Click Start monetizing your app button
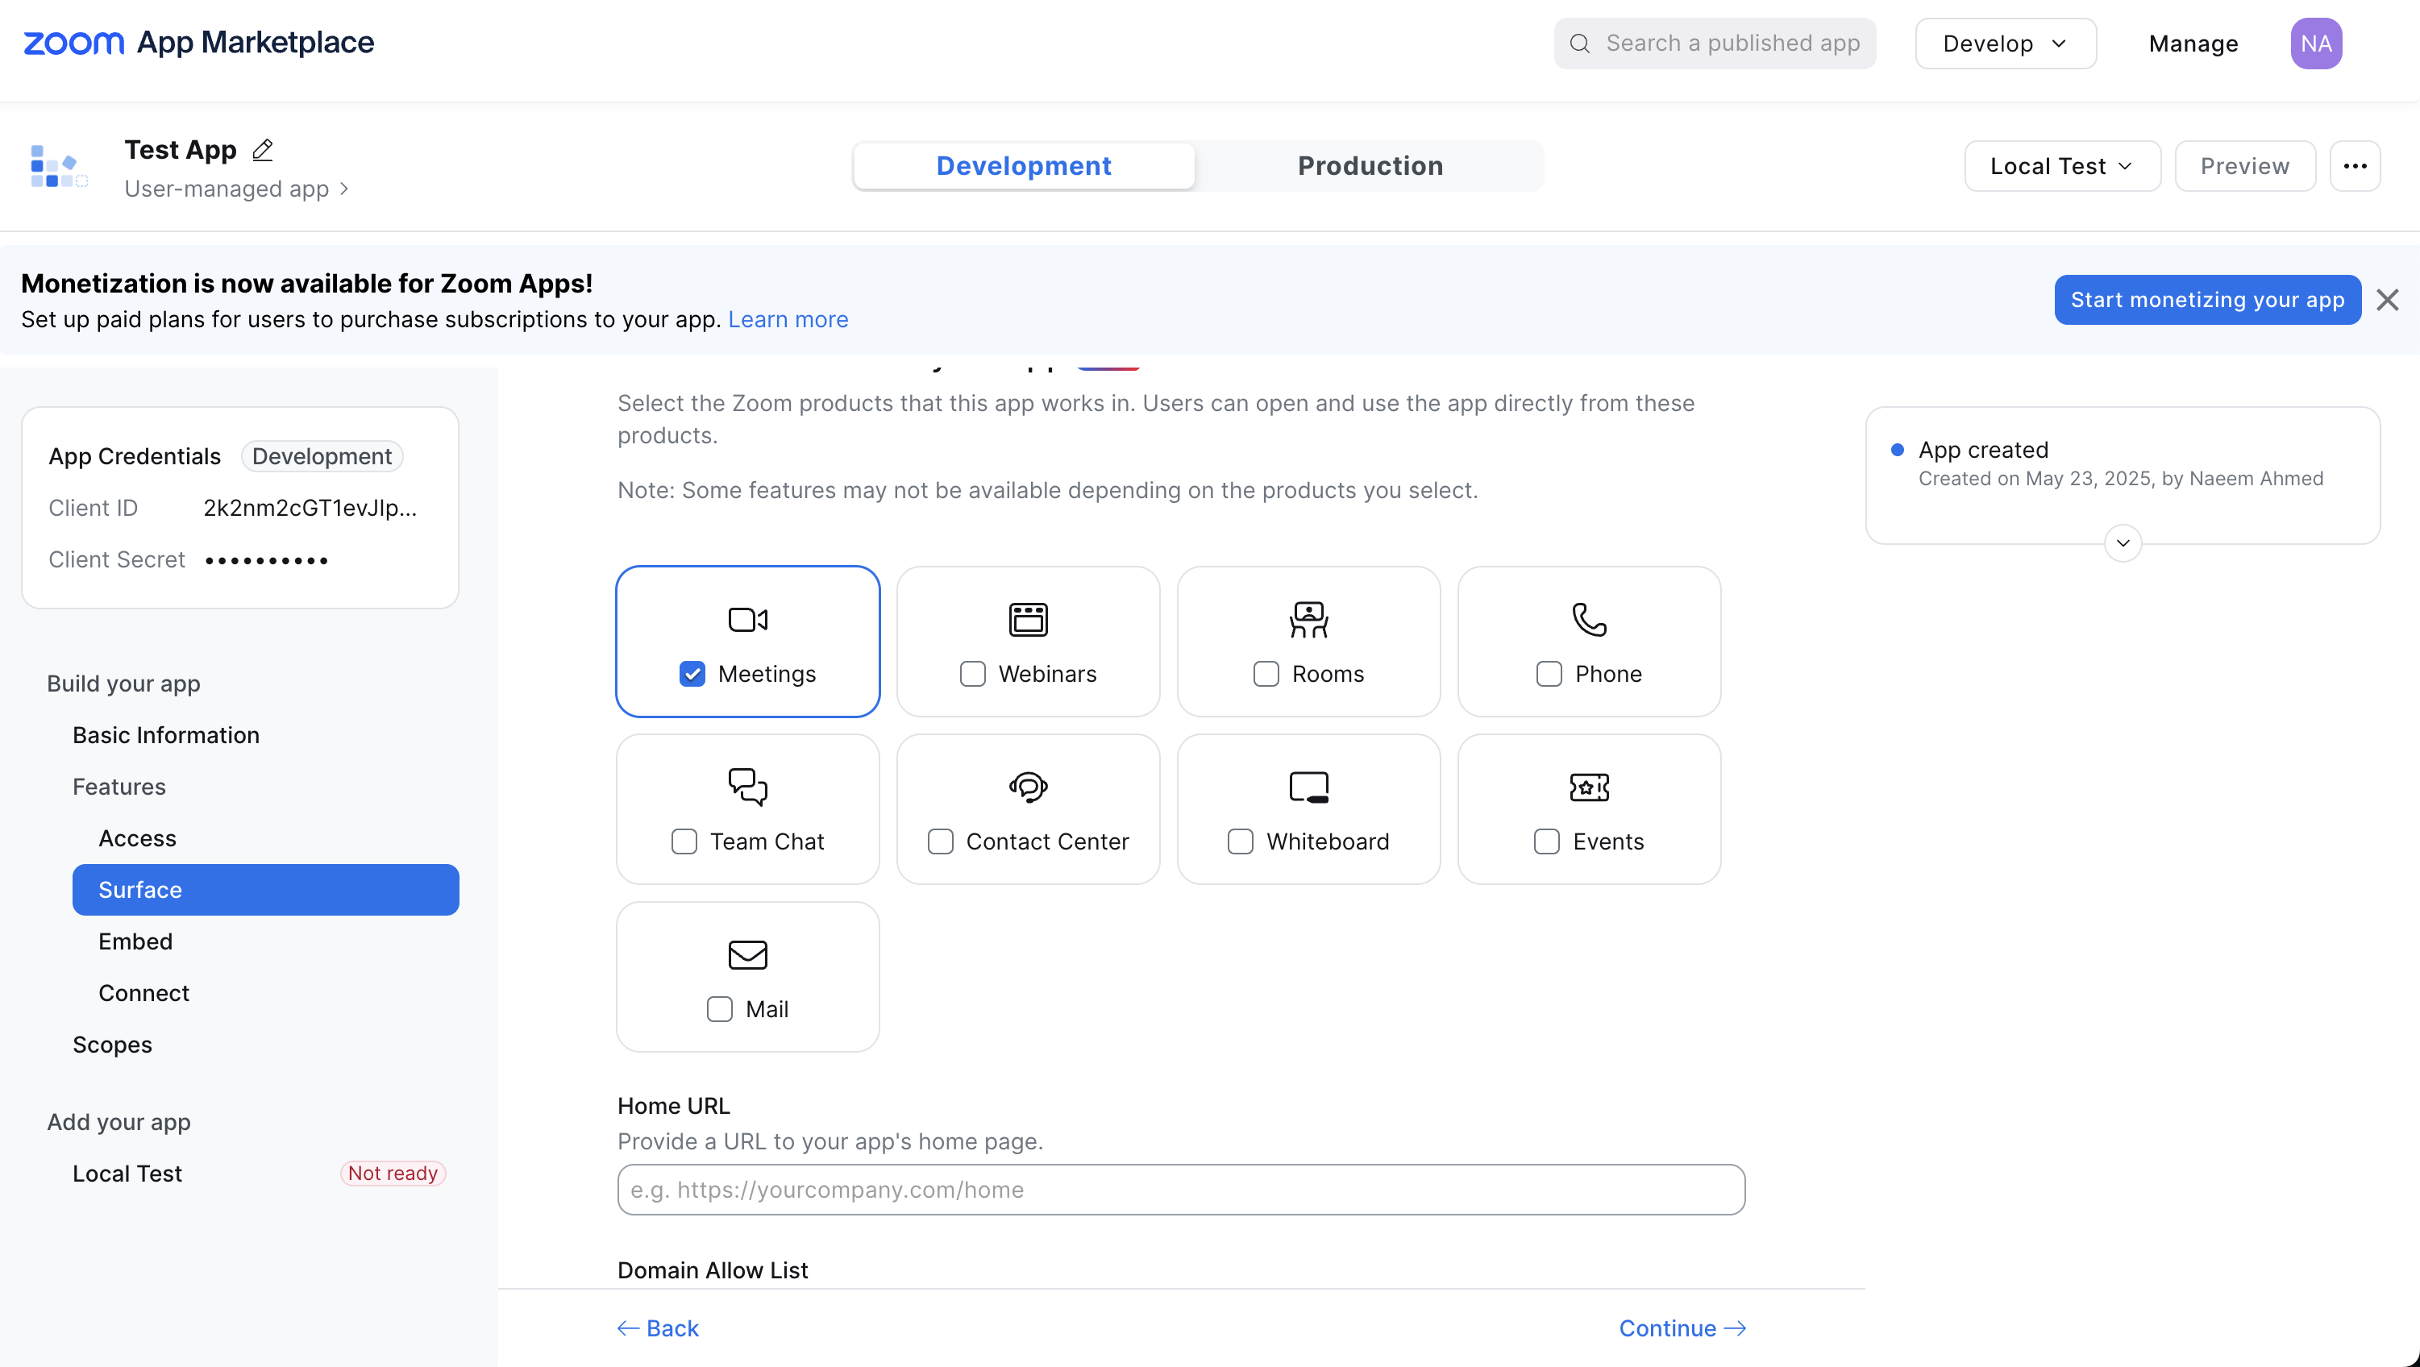 [2206, 300]
